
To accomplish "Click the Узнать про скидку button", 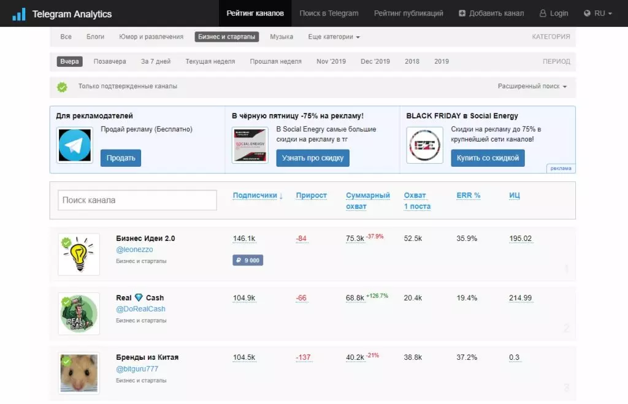I will coord(313,158).
